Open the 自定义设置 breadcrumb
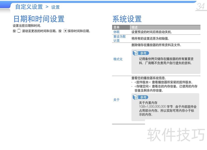The width and height of the screenshot is (207, 150). [x=29, y=7]
